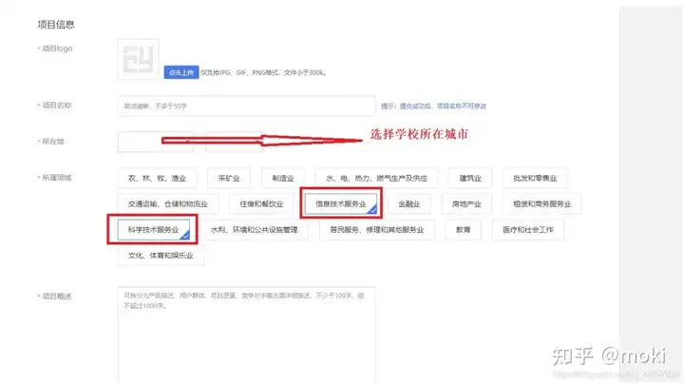Click the 点击上传 logo upload button

pos(181,72)
